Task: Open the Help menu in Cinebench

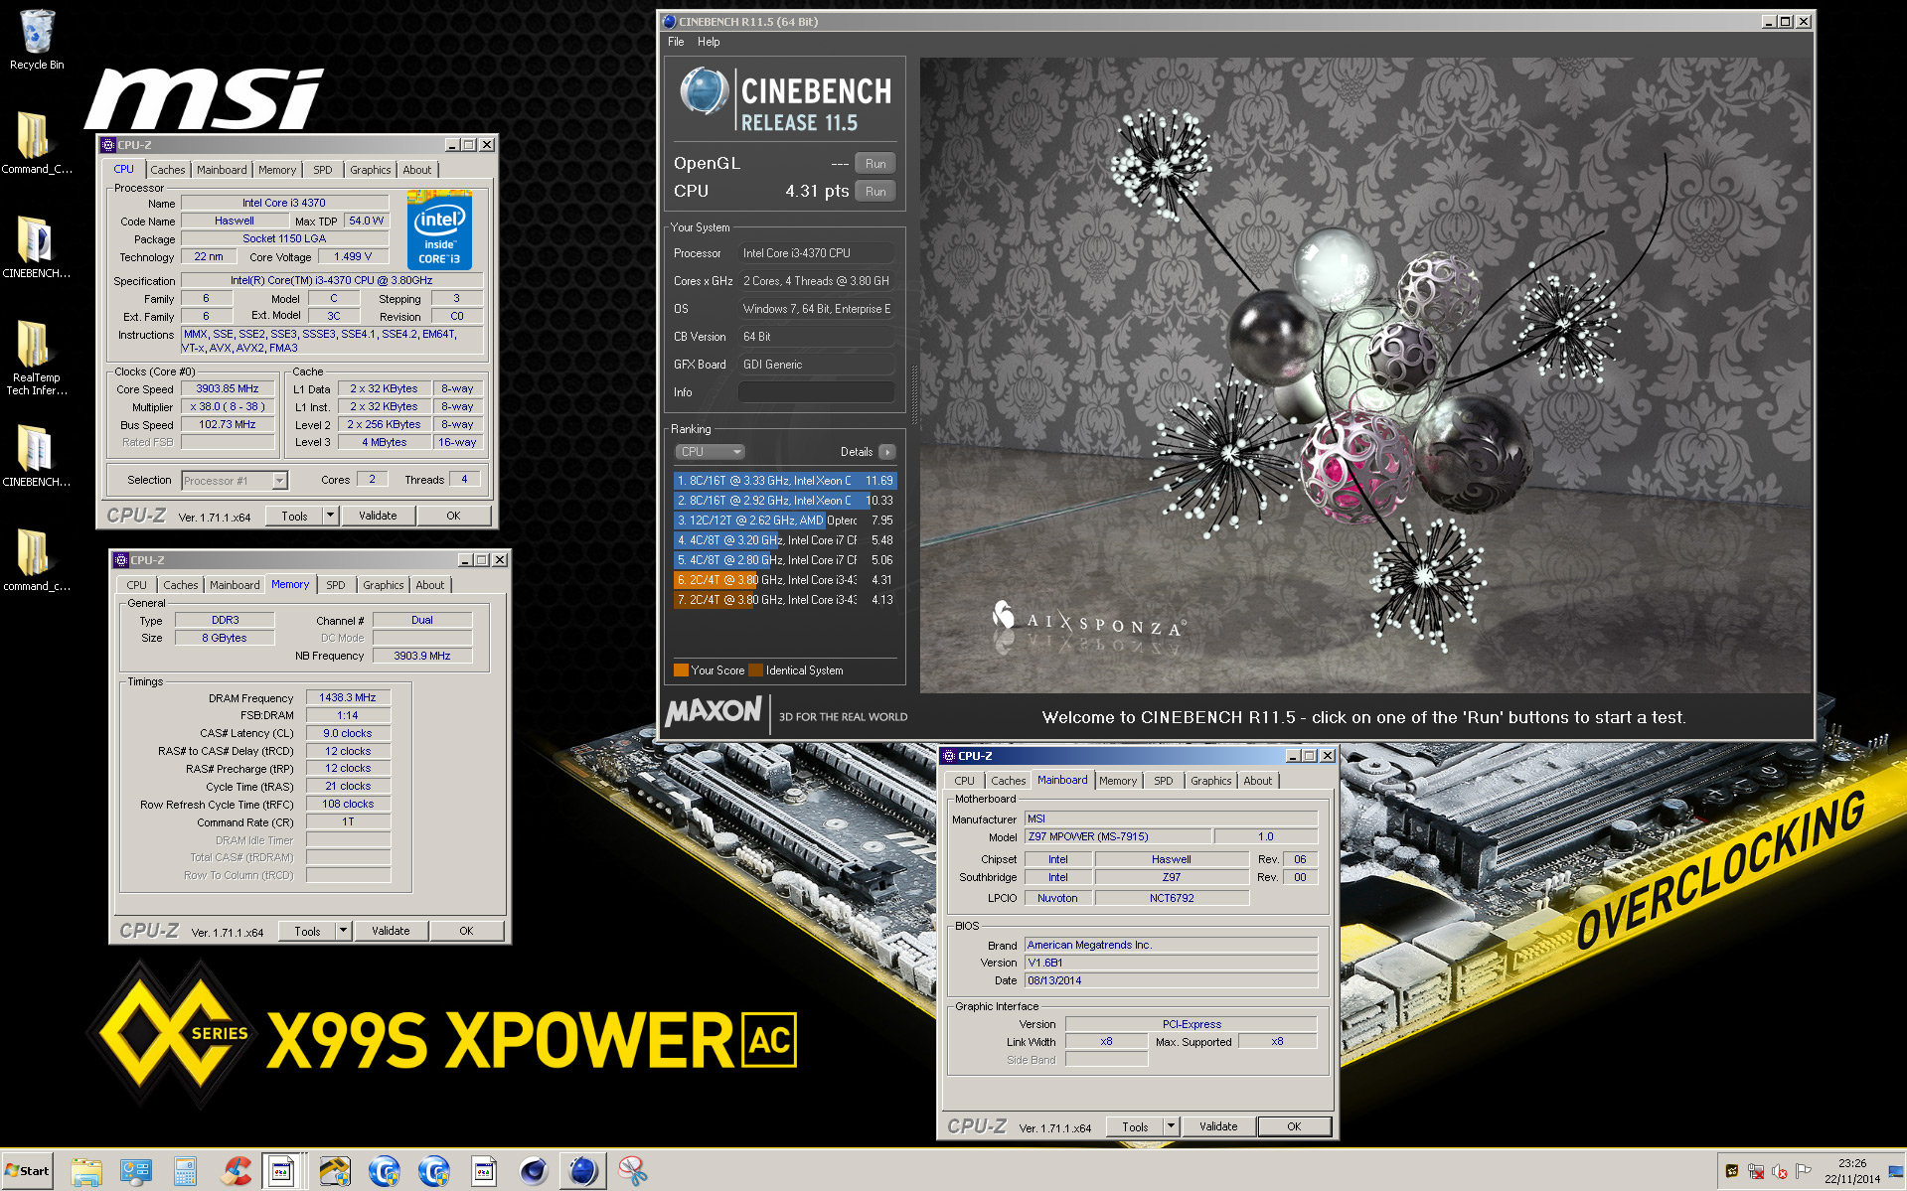Action: coord(709,42)
